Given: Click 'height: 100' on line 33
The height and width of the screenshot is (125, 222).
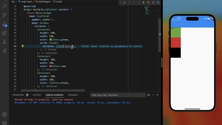Looking at the screenshot, I should point(47,76).
